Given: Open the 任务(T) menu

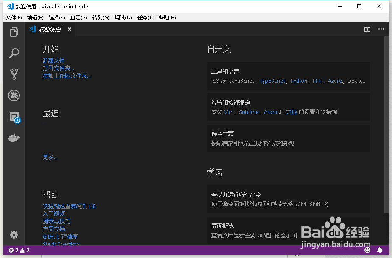Looking at the screenshot, I should pos(145,18).
